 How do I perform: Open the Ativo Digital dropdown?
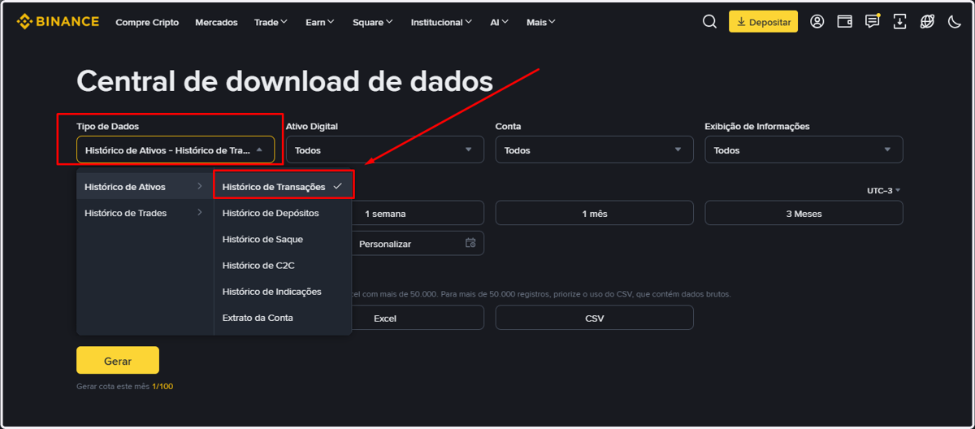click(385, 149)
